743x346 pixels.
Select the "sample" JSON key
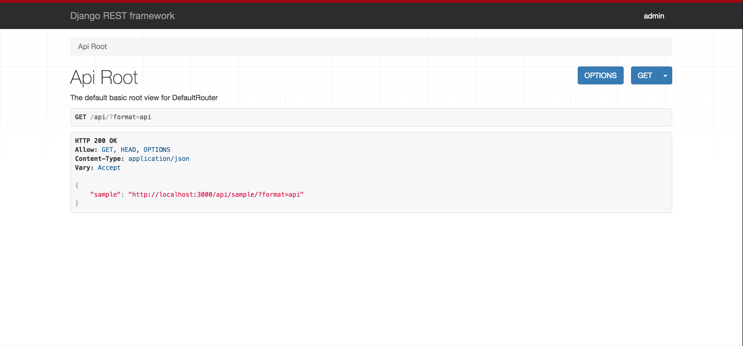click(105, 194)
